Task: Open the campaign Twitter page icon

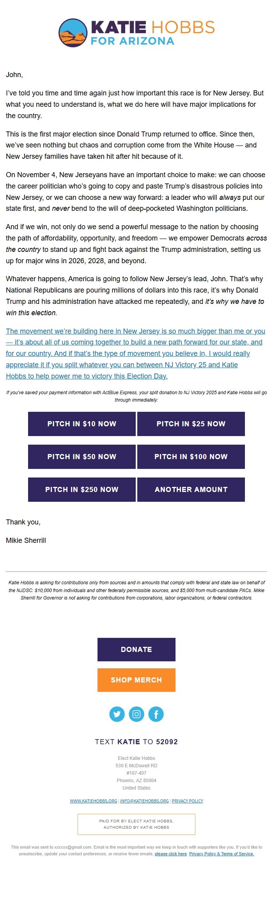Action: tap(117, 713)
